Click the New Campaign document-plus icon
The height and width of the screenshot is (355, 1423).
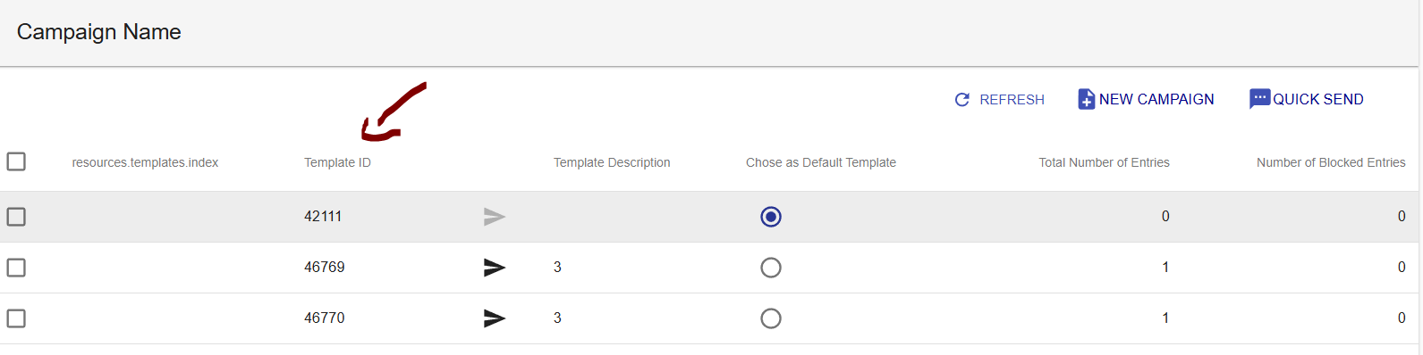(1086, 99)
